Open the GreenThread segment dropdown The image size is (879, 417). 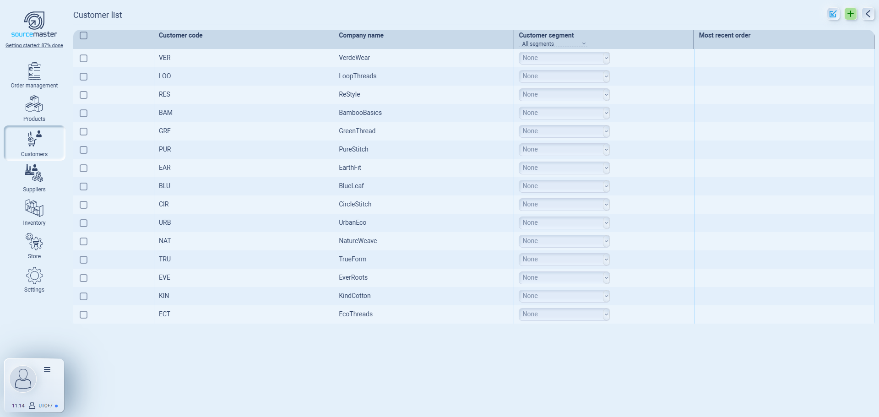click(x=564, y=131)
